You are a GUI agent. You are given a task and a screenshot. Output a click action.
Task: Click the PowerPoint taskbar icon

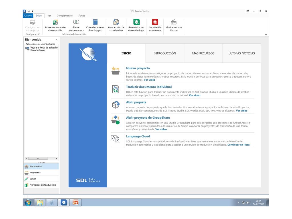pos(76,202)
